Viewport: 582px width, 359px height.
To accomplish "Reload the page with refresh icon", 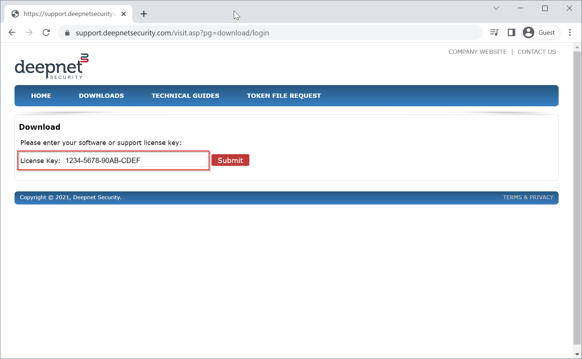I will tap(46, 33).
